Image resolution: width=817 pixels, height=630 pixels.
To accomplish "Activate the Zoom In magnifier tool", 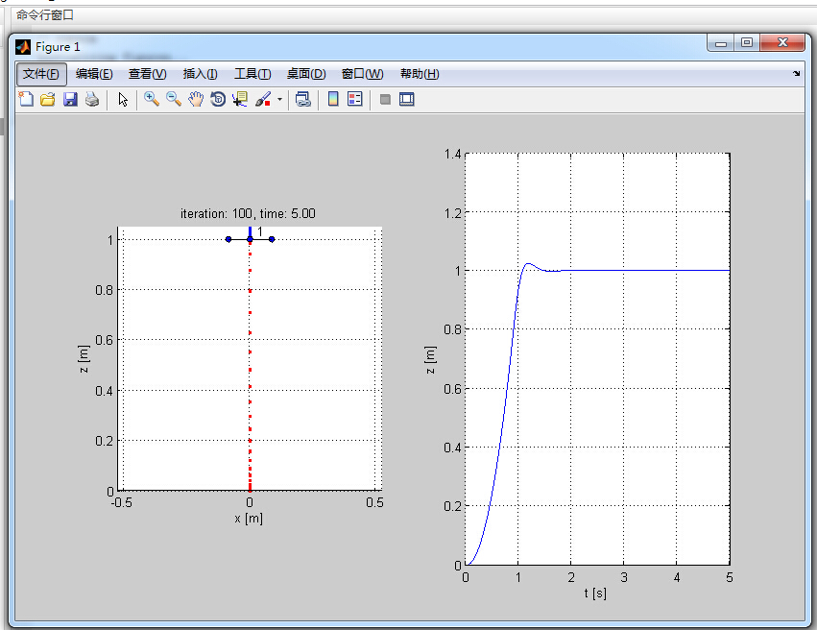I will (x=152, y=99).
